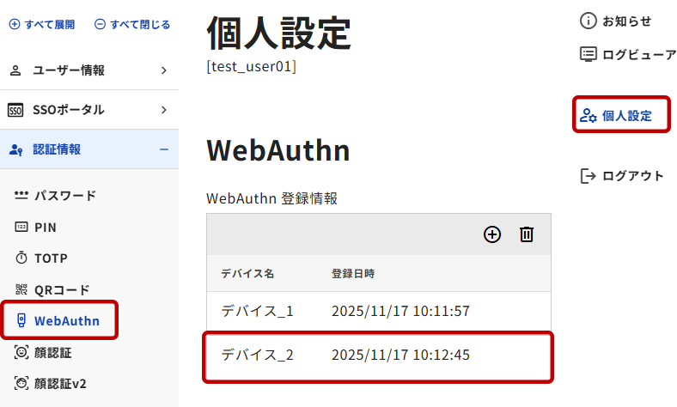Viewport: 677px width, 407px height.
Task: Open the PIN settings item
Action: coord(45,228)
